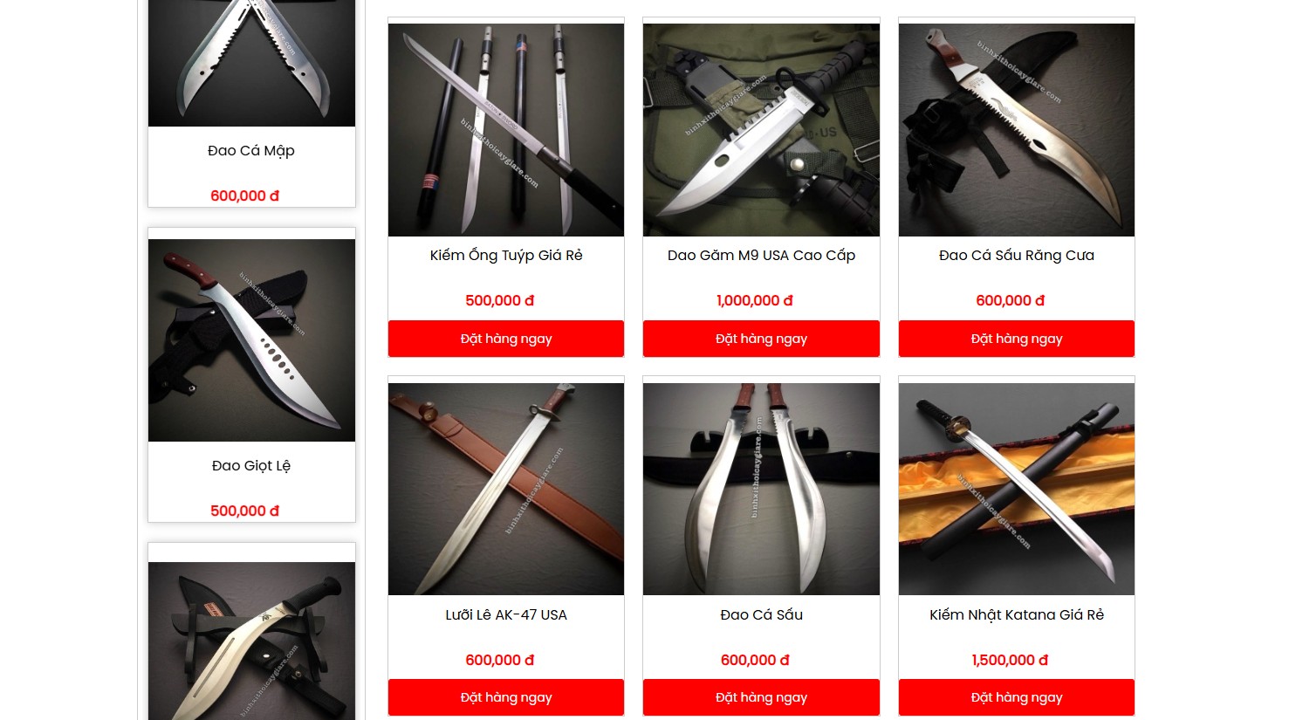Screen dimensions: 1289x720
Task: Order the Kiếm Ống Tuýp Giá Rẻ now
Action: pos(506,339)
